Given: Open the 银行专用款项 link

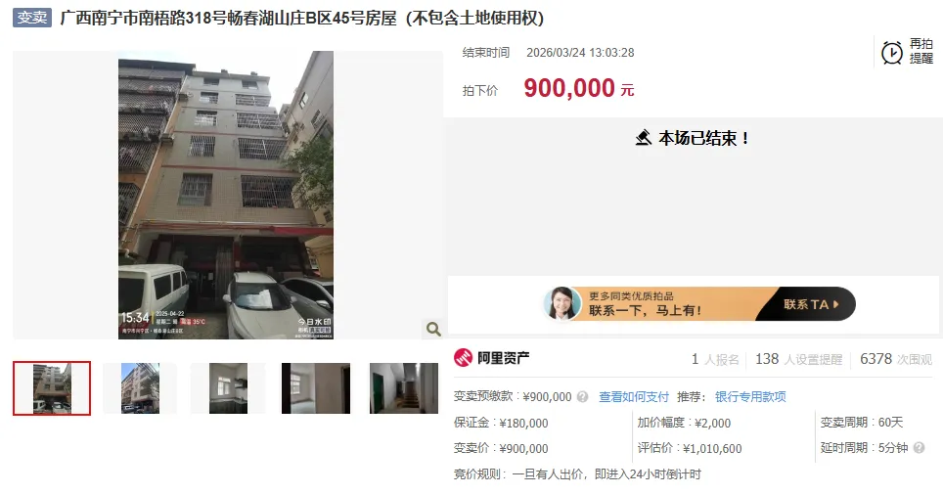Looking at the screenshot, I should coord(750,397).
